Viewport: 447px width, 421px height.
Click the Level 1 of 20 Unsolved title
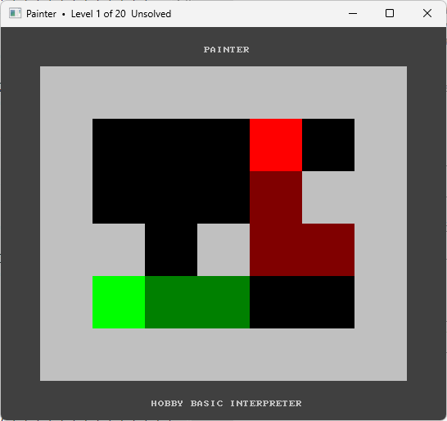[121, 14]
